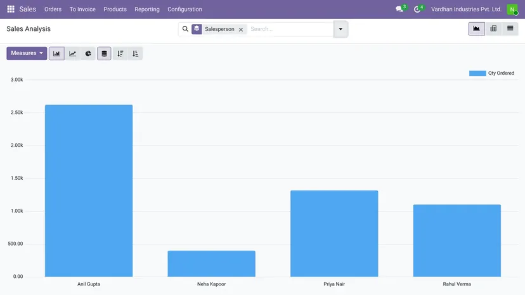Click the Priya Nair bar

coord(334,234)
